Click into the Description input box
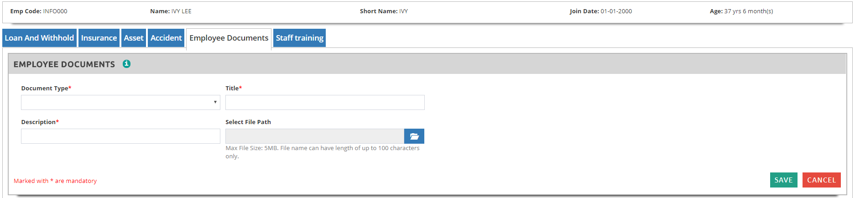 click(x=120, y=136)
